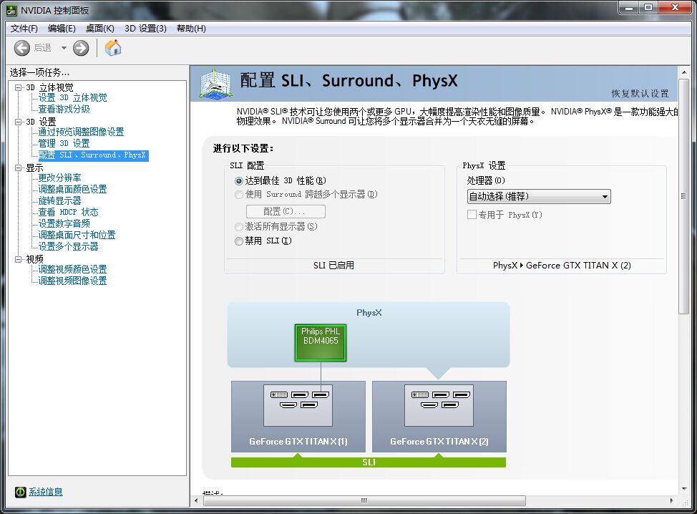Collapse the 3D 立体视觉 tree node
The height and width of the screenshot is (514, 697).
[18, 87]
